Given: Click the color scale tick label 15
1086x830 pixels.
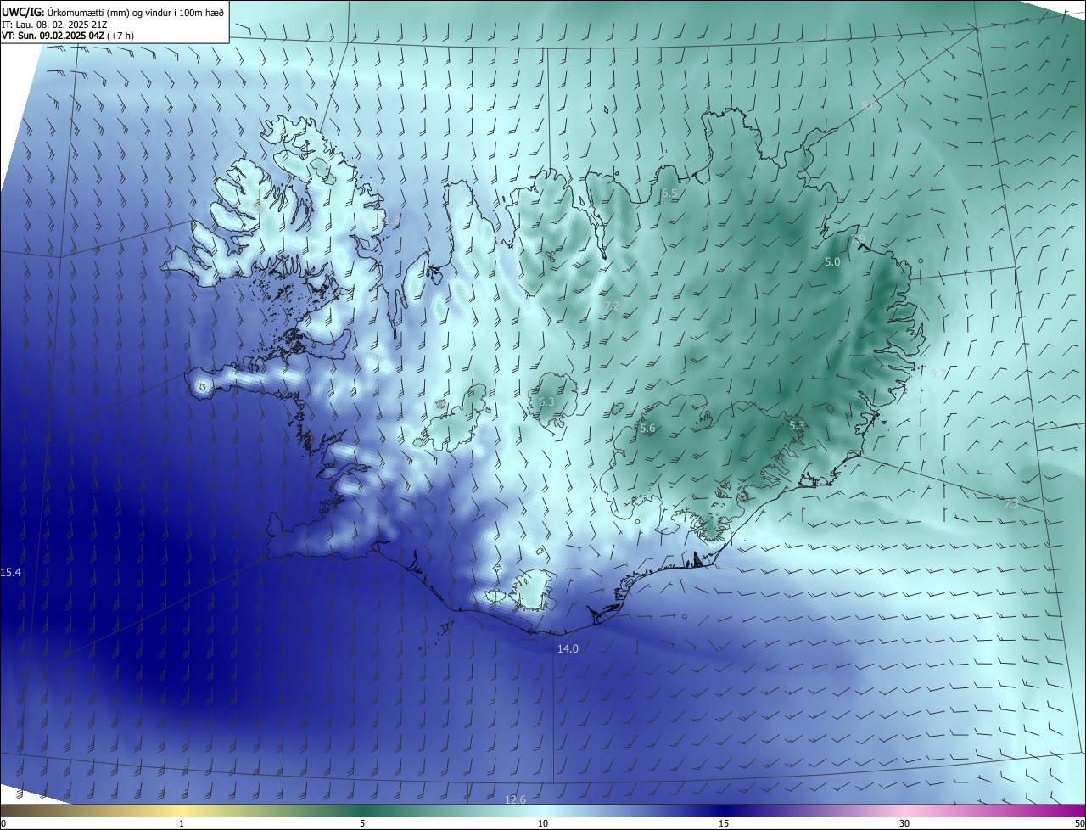Looking at the screenshot, I should pyautogui.click(x=724, y=823).
